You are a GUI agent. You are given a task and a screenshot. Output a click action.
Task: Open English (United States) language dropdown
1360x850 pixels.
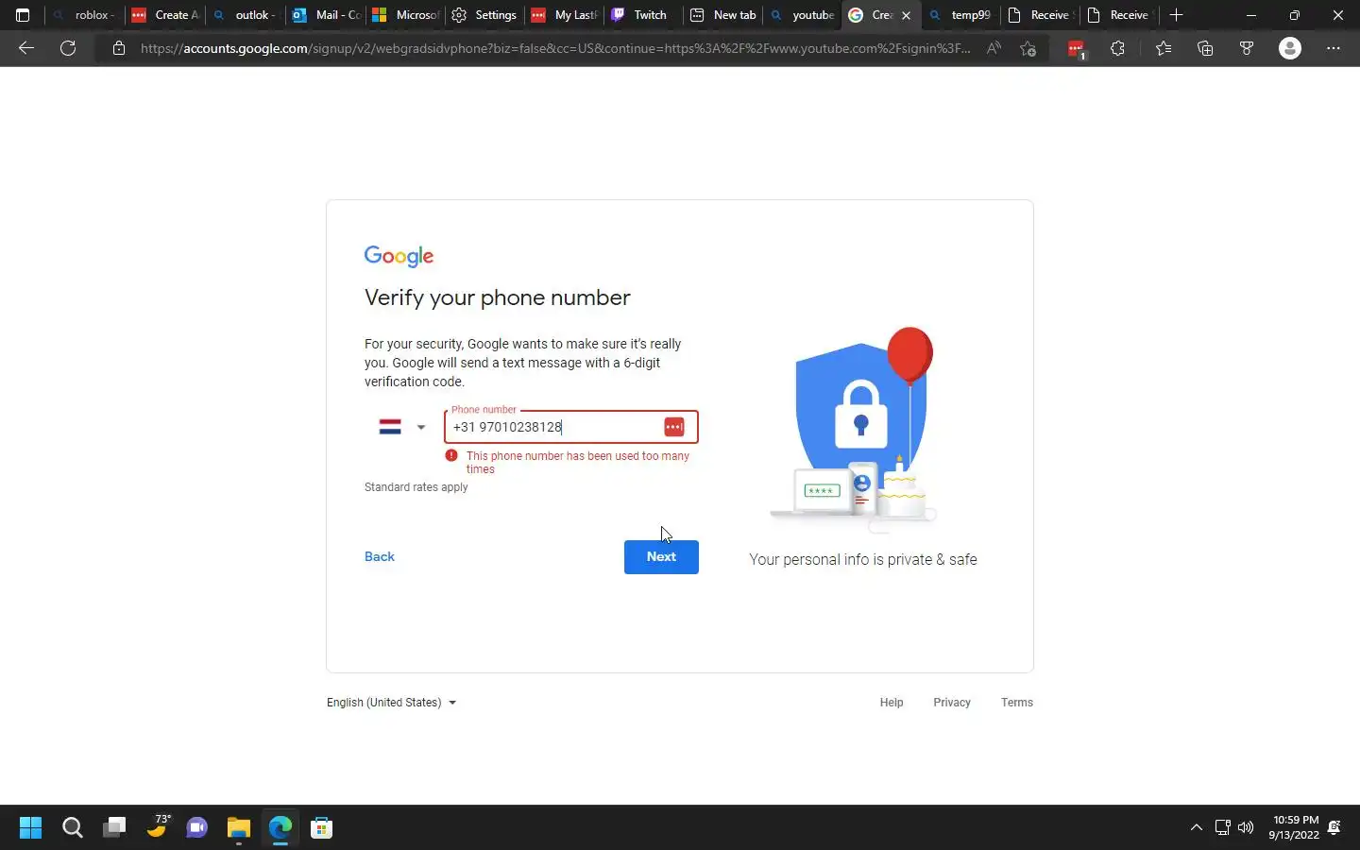(x=391, y=703)
